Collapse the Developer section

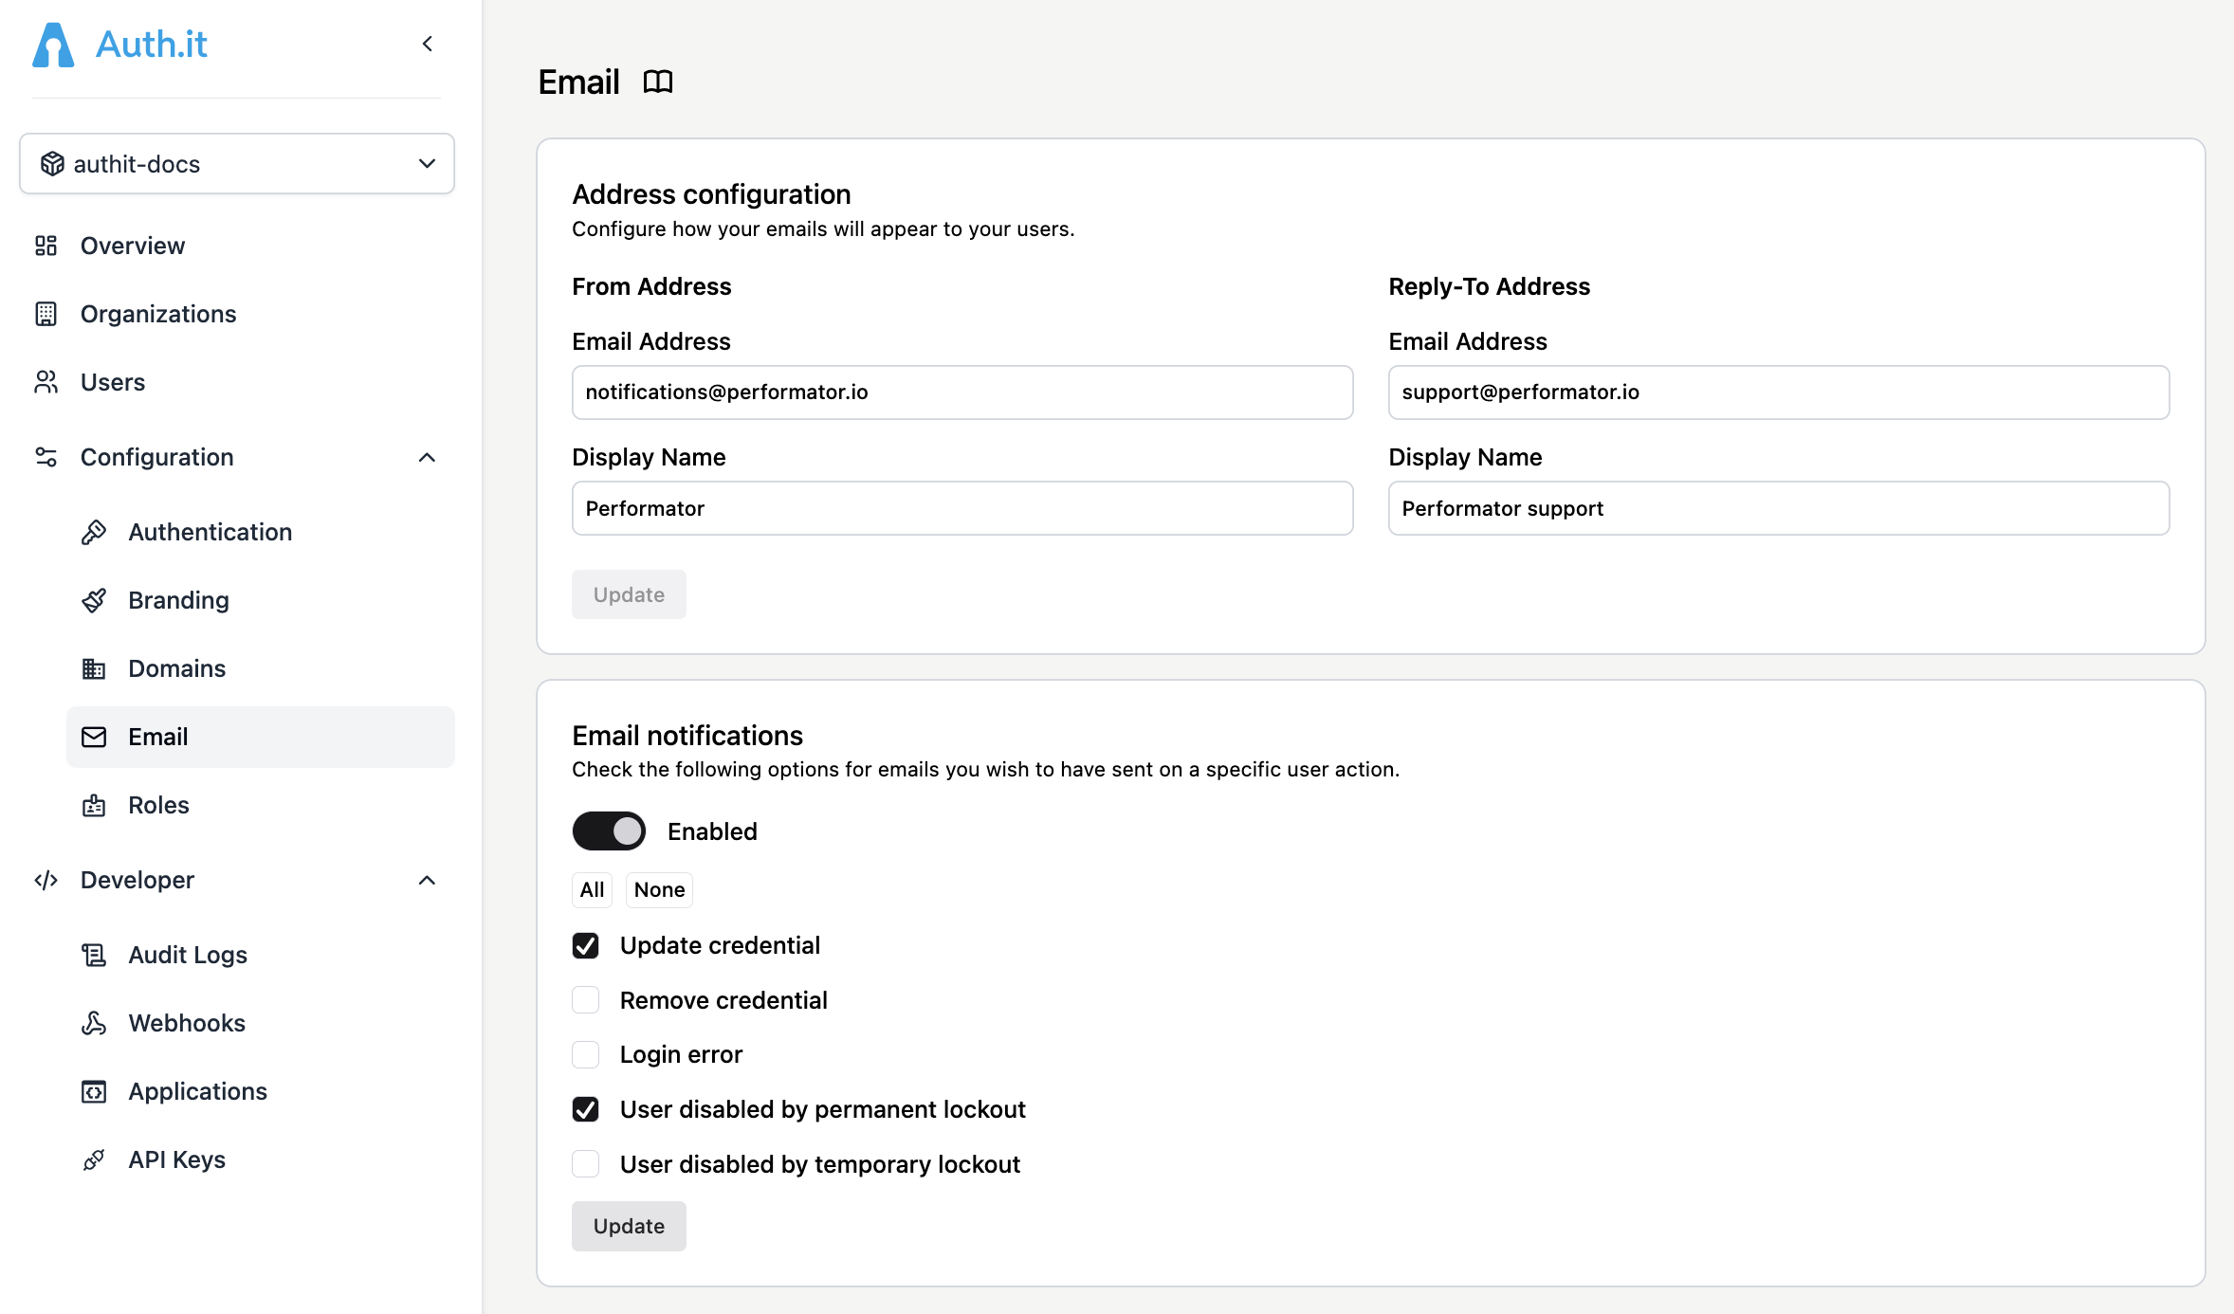pyautogui.click(x=428, y=880)
